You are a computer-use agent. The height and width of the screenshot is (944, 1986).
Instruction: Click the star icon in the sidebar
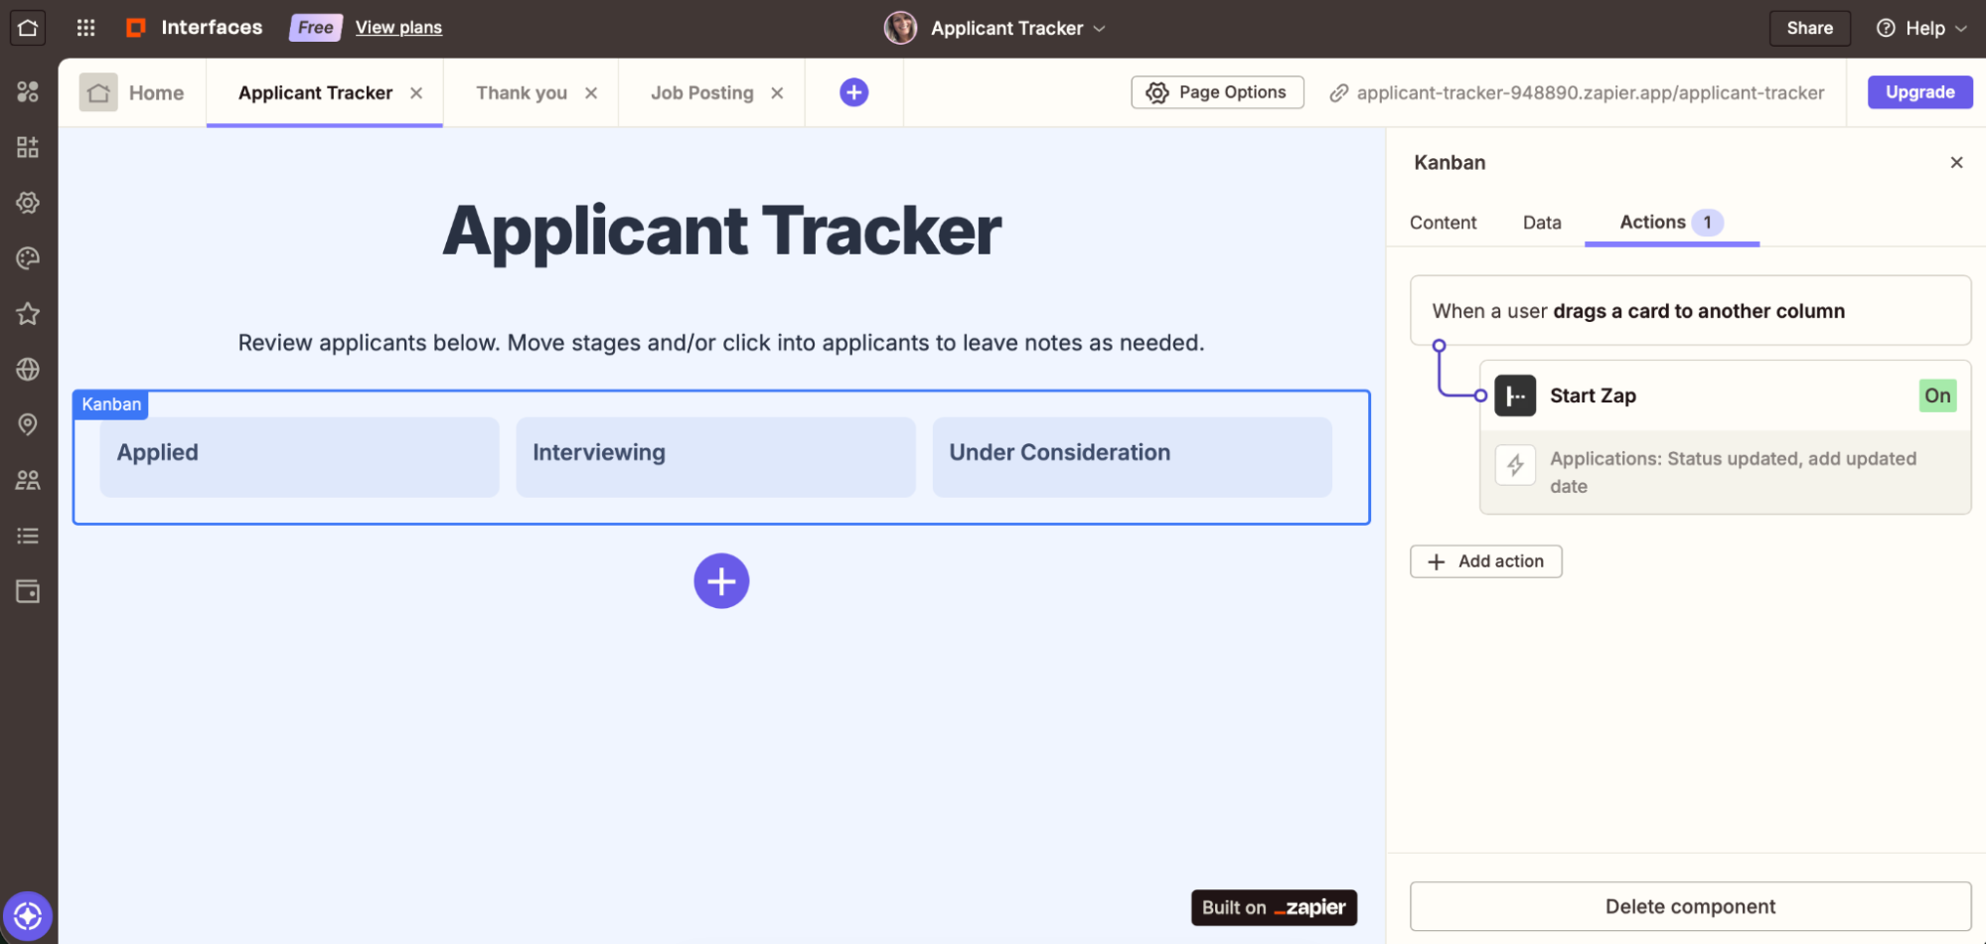coord(28,314)
